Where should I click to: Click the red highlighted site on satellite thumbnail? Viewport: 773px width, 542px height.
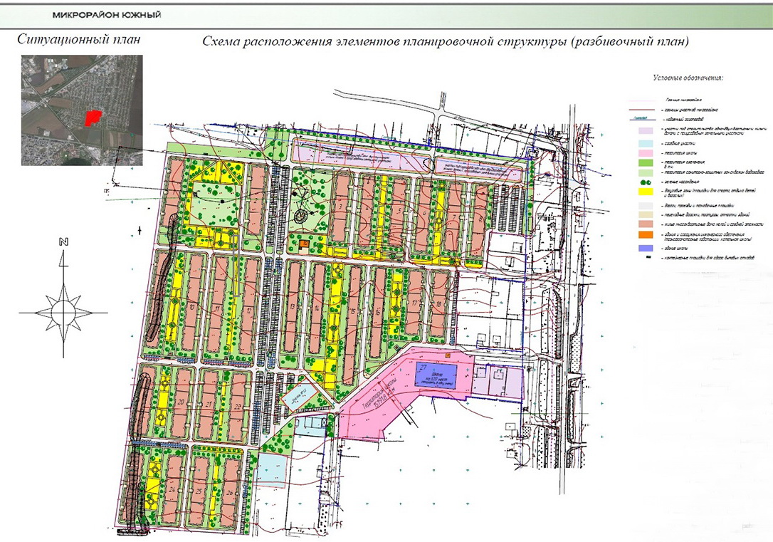[93, 118]
